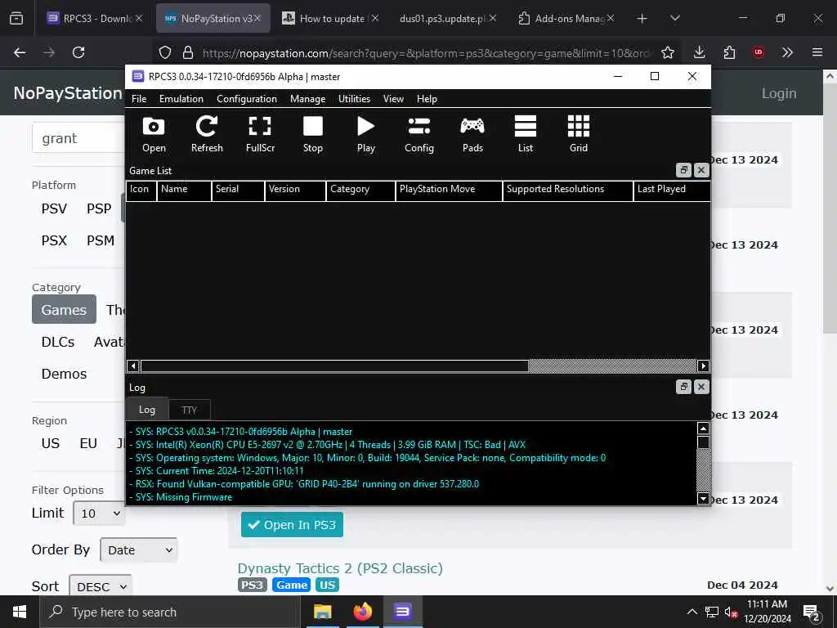837x628 pixels.
Task: Close the Log panel
Action: tap(701, 387)
